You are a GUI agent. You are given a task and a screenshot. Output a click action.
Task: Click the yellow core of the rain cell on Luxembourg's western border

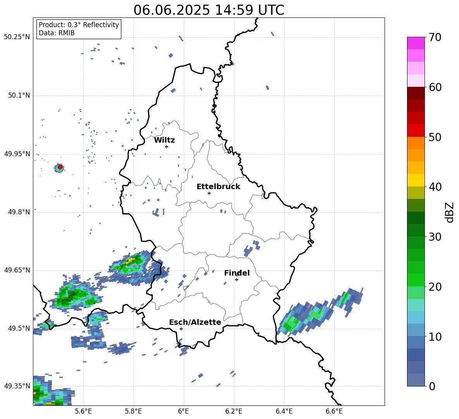coord(129,261)
